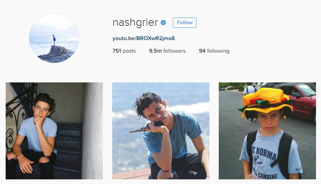The width and height of the screenshot is (321, 184).
Task: Open the circular profile picture
Action: click(x=54, y=38)
